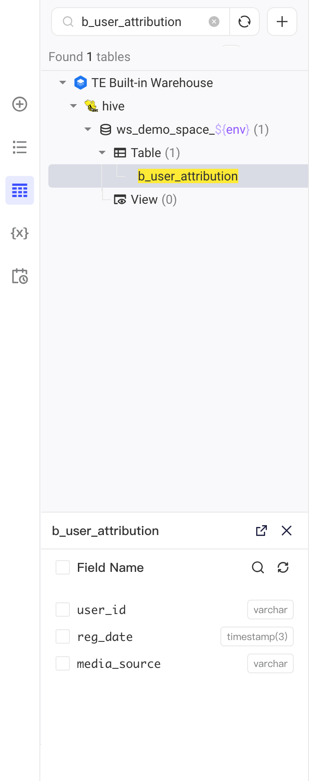309x781 pixels.
Task: Open the calendar schedule sidebar icon
Action: [x=20, y=276]
